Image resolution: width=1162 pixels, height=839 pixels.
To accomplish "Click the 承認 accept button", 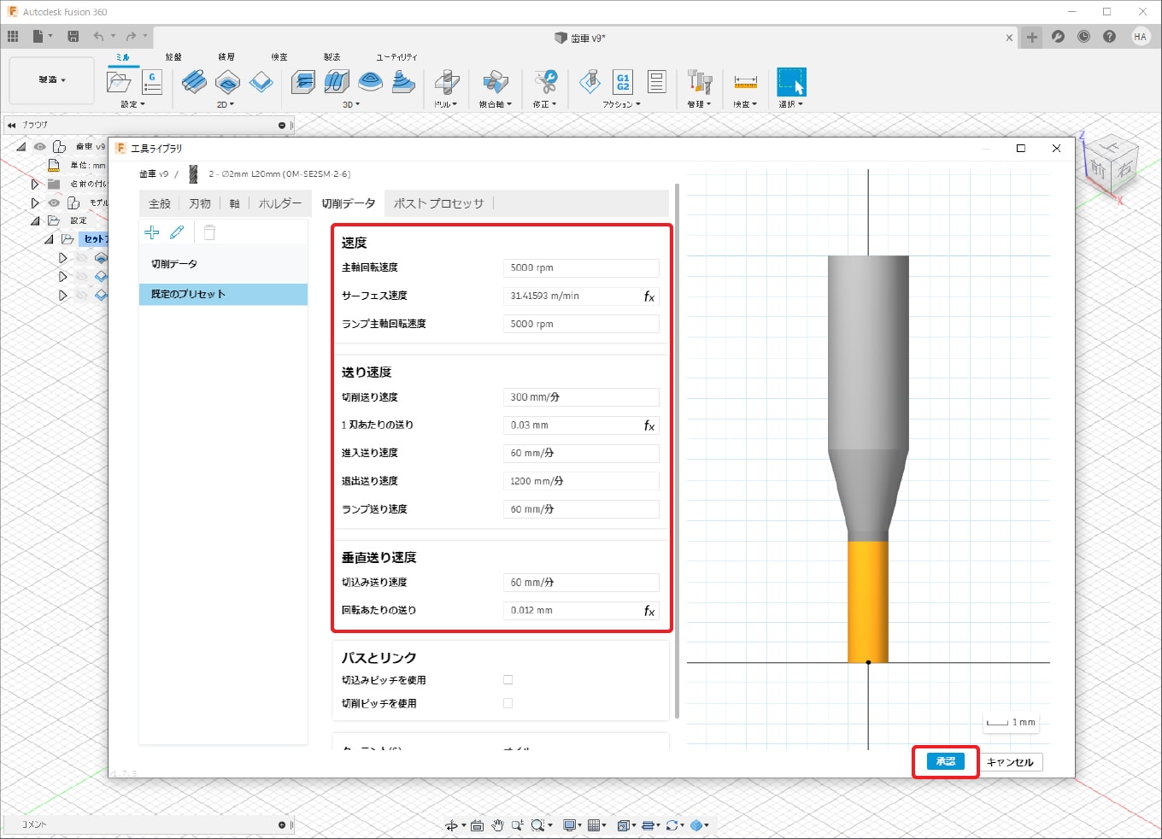I will tap(945, 761).
